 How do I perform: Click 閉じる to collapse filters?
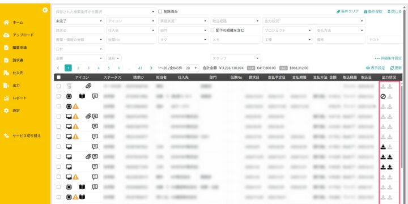pos(394,12)
